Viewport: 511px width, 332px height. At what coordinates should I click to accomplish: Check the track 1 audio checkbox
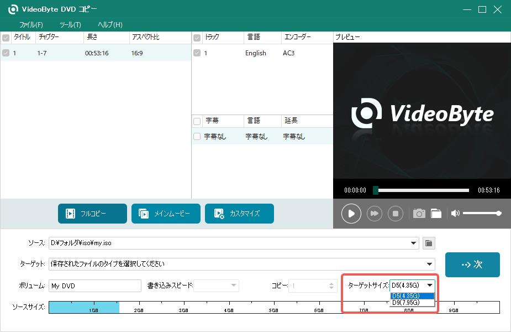197,53
